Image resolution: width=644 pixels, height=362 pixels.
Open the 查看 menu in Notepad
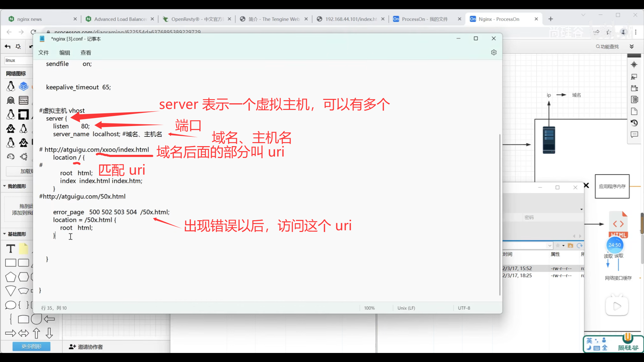click(86, 53)
